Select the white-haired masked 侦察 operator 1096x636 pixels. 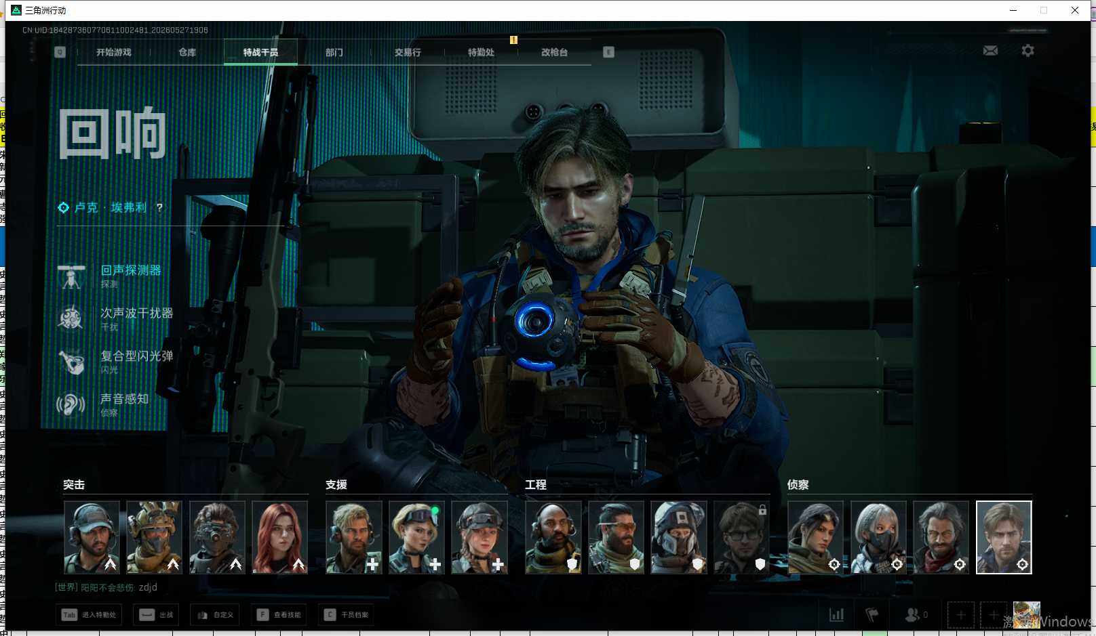878,537
